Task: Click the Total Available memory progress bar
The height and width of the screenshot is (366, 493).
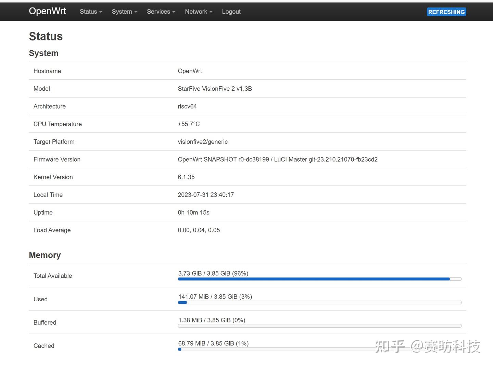Action: tap(320, 279)
